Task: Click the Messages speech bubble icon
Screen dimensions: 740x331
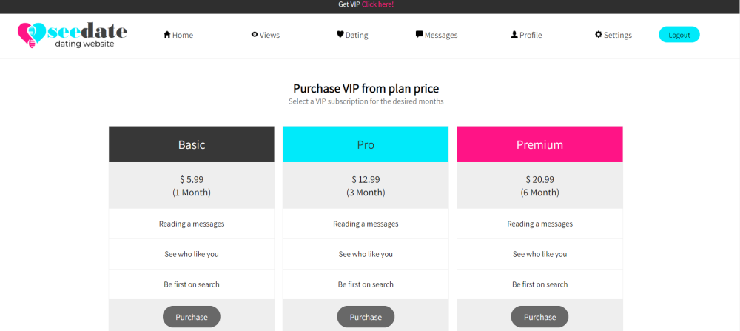Action: [419, 35]
